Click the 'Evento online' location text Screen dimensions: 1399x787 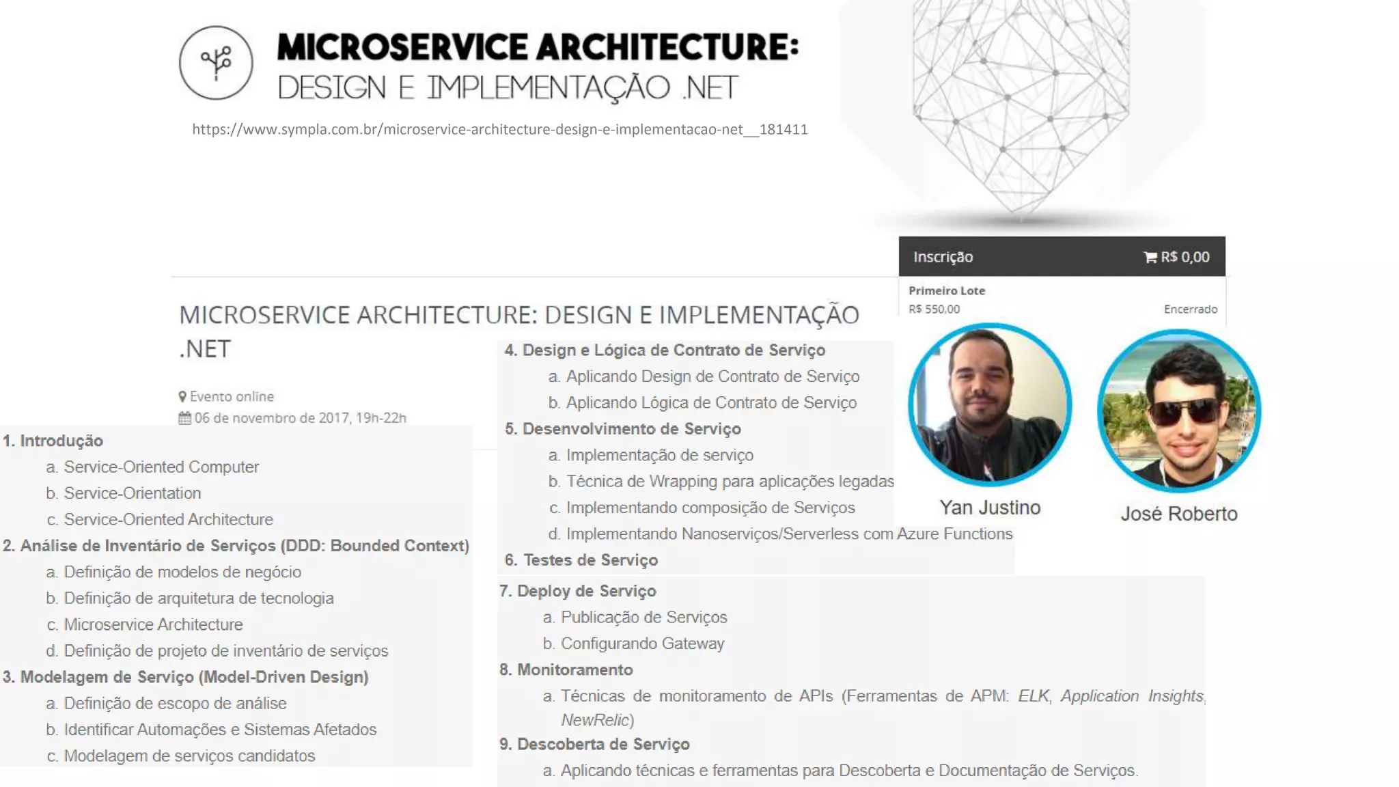pos(232,397)
